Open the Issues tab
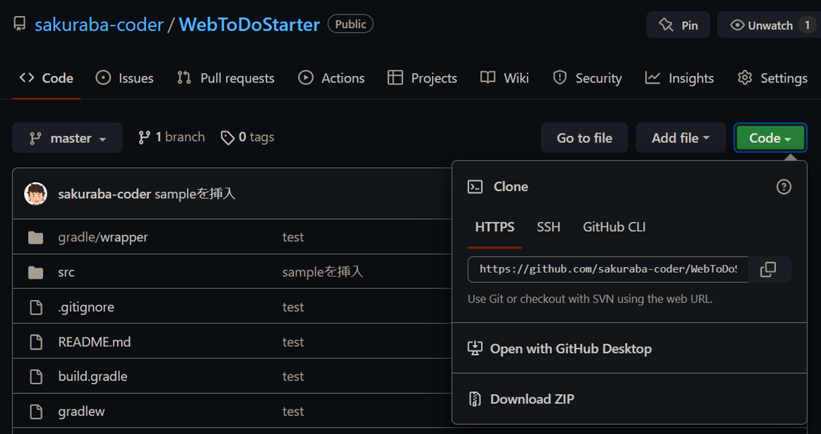Image resolution: width=821 pixels, height=434 pixels. coord(125,78)
